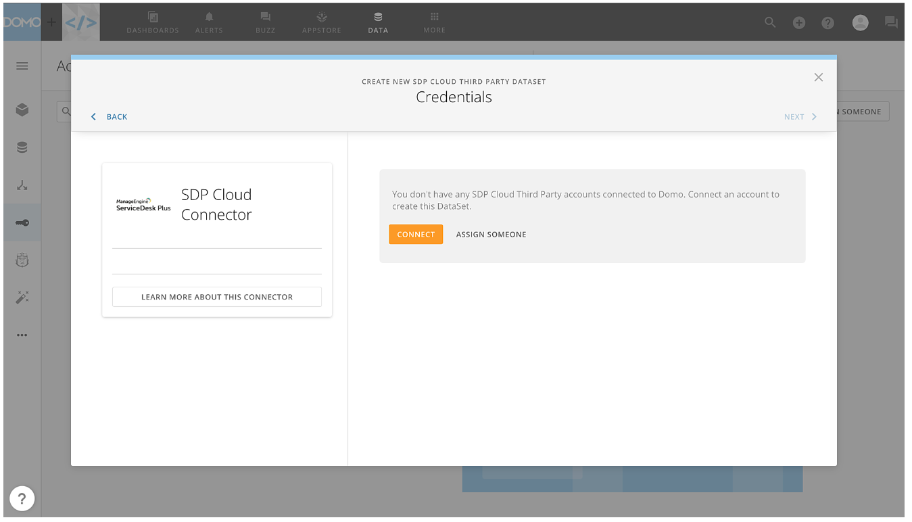This screenshot has width=912, height=522.
Task: Click the add plus circle icon
Action: (x=799, y=22)
